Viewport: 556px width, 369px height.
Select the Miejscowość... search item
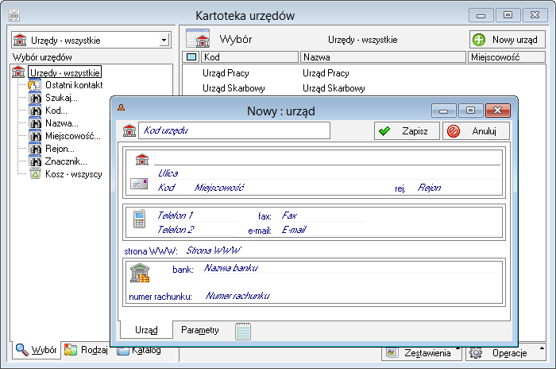click(73, 136)
